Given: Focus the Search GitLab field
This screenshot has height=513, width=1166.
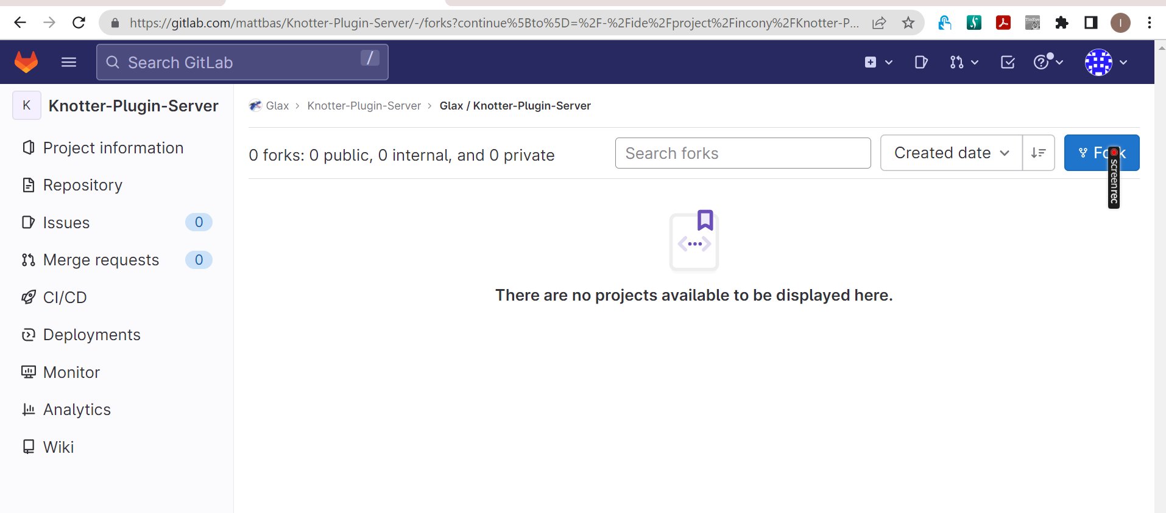Looking at the screenshot, I should click(x=242, y=62).
